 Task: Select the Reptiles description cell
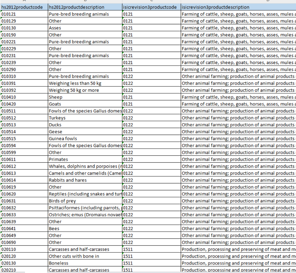point(85,194)
